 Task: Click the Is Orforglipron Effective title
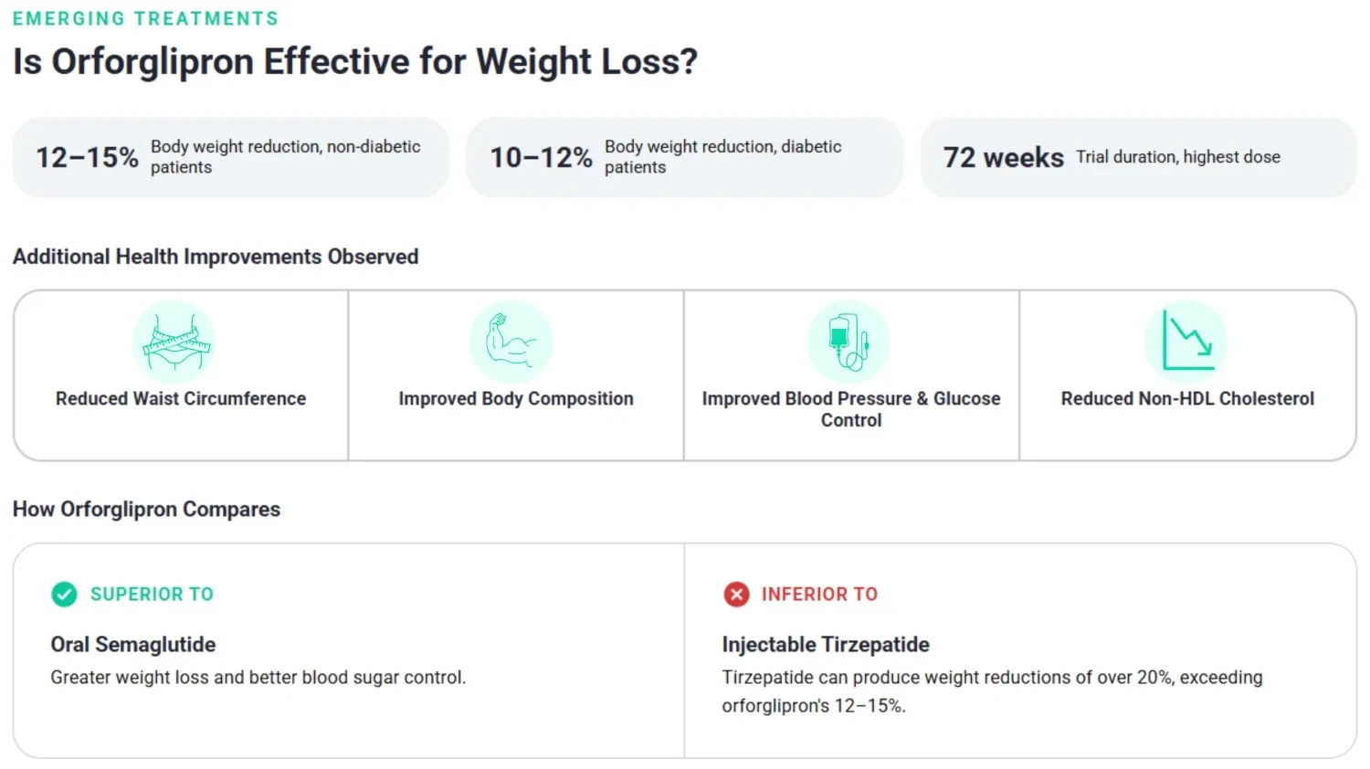(x=355, y=61)
